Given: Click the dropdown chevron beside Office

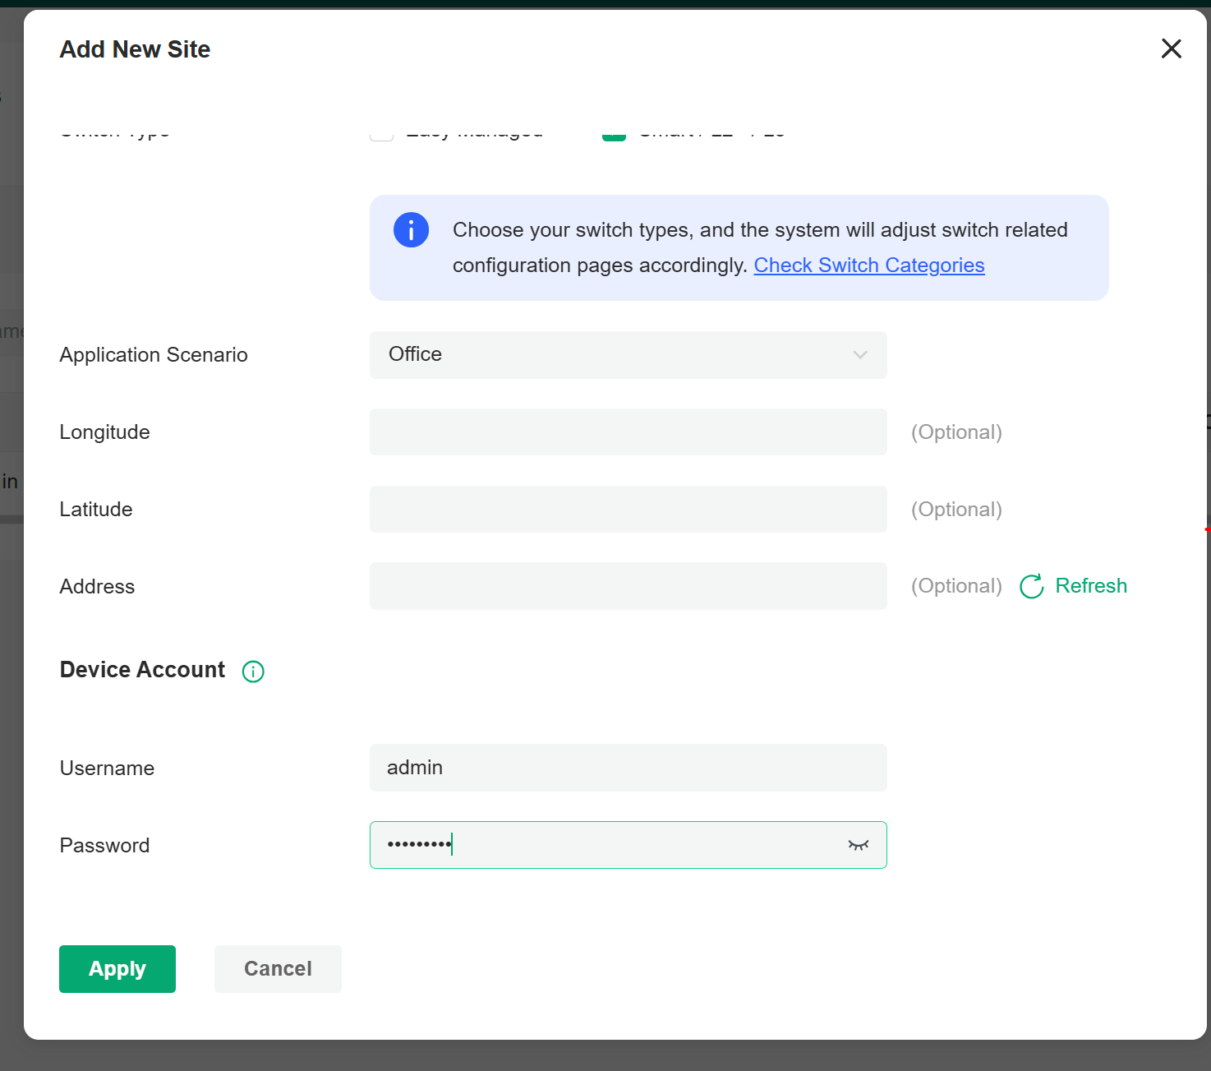Looking at the screenshot, I should coord(860,355).
